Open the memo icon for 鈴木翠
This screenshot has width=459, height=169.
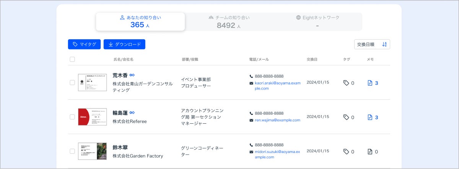coord(370,151)
